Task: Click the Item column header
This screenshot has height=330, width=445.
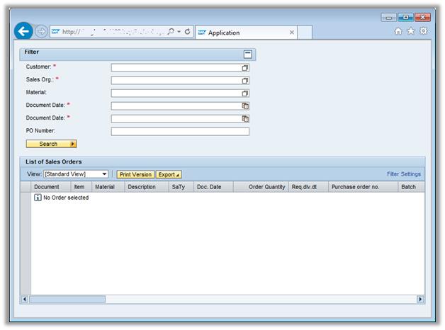Action: tap(81, 187)
